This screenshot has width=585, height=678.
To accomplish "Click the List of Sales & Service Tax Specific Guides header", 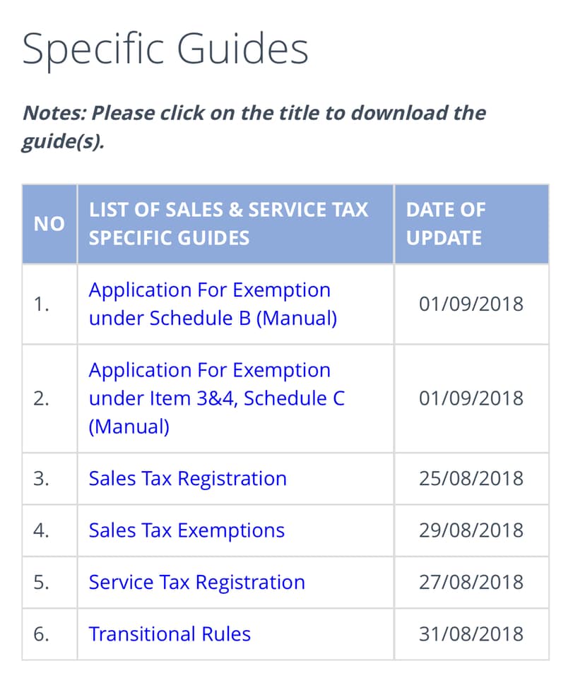I will tap(235, 224).
